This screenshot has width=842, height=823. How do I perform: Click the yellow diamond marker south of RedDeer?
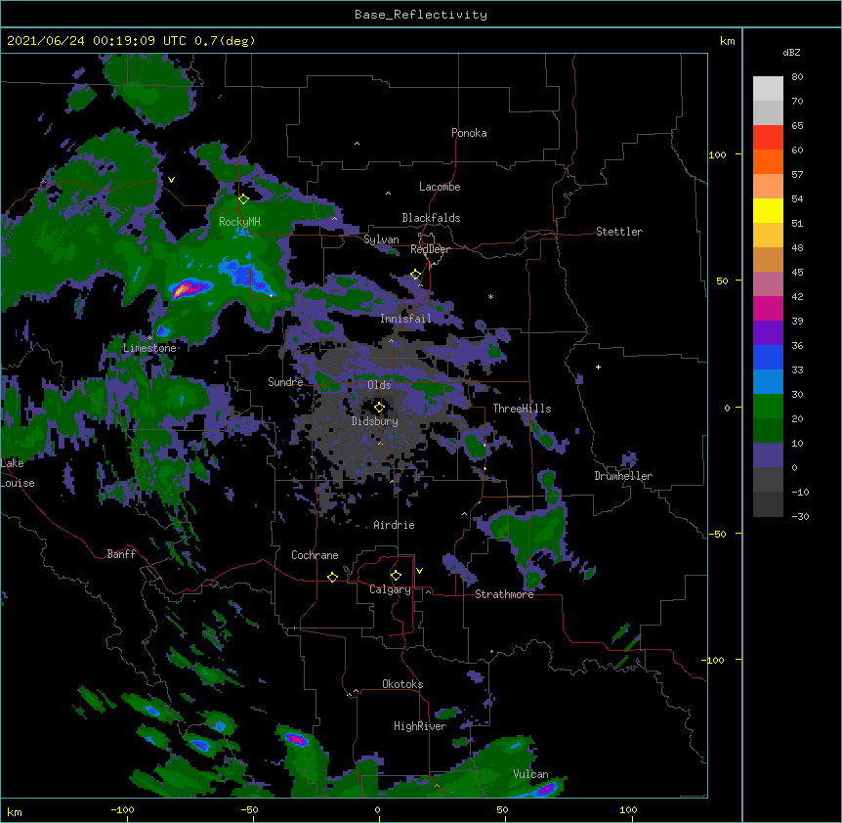tap(415, 275)
